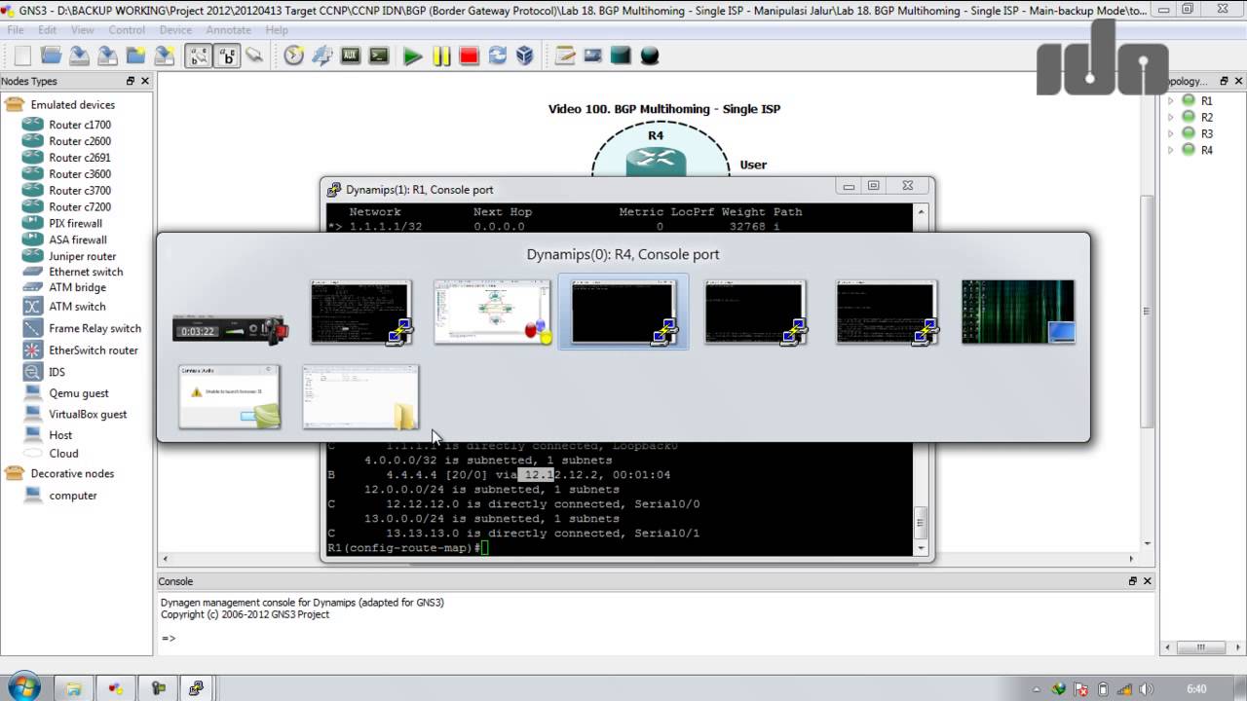Viewport: 1247px width, 701px height.
Task: Click the Console panel command input prompt
Action: point(169,639)
